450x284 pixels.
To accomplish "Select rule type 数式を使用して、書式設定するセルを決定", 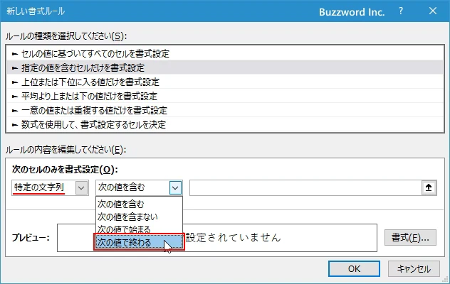I will (225, 124).
